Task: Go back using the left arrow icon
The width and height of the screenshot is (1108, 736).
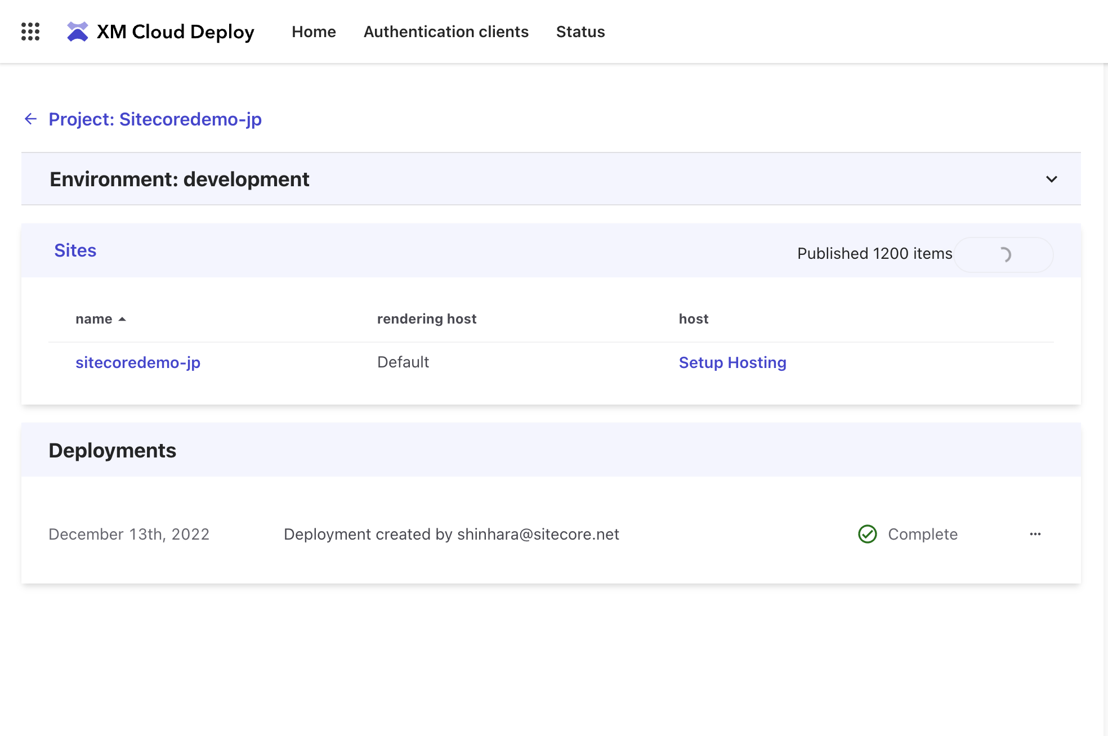Action: tap(31, 119)
